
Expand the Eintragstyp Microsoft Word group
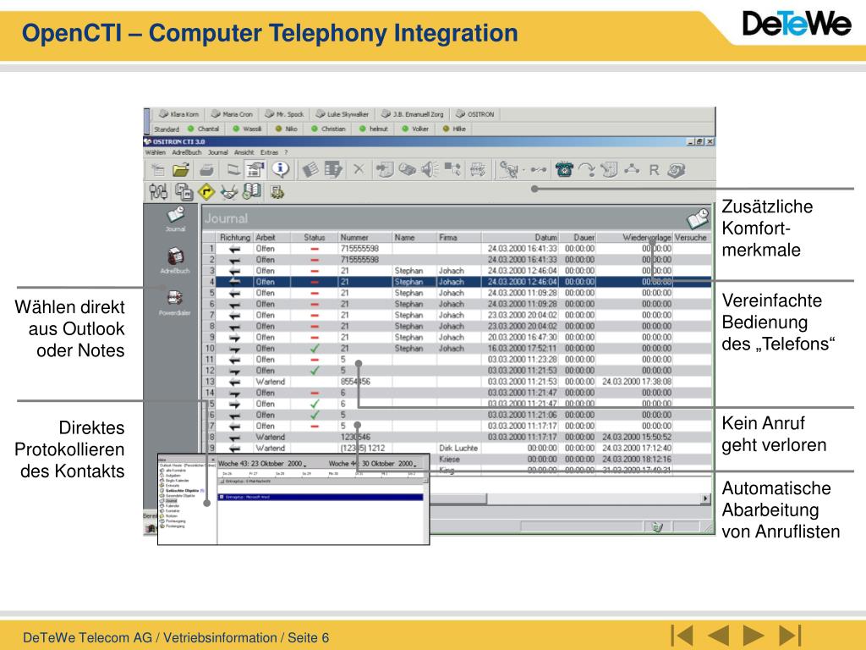(222, 498)
